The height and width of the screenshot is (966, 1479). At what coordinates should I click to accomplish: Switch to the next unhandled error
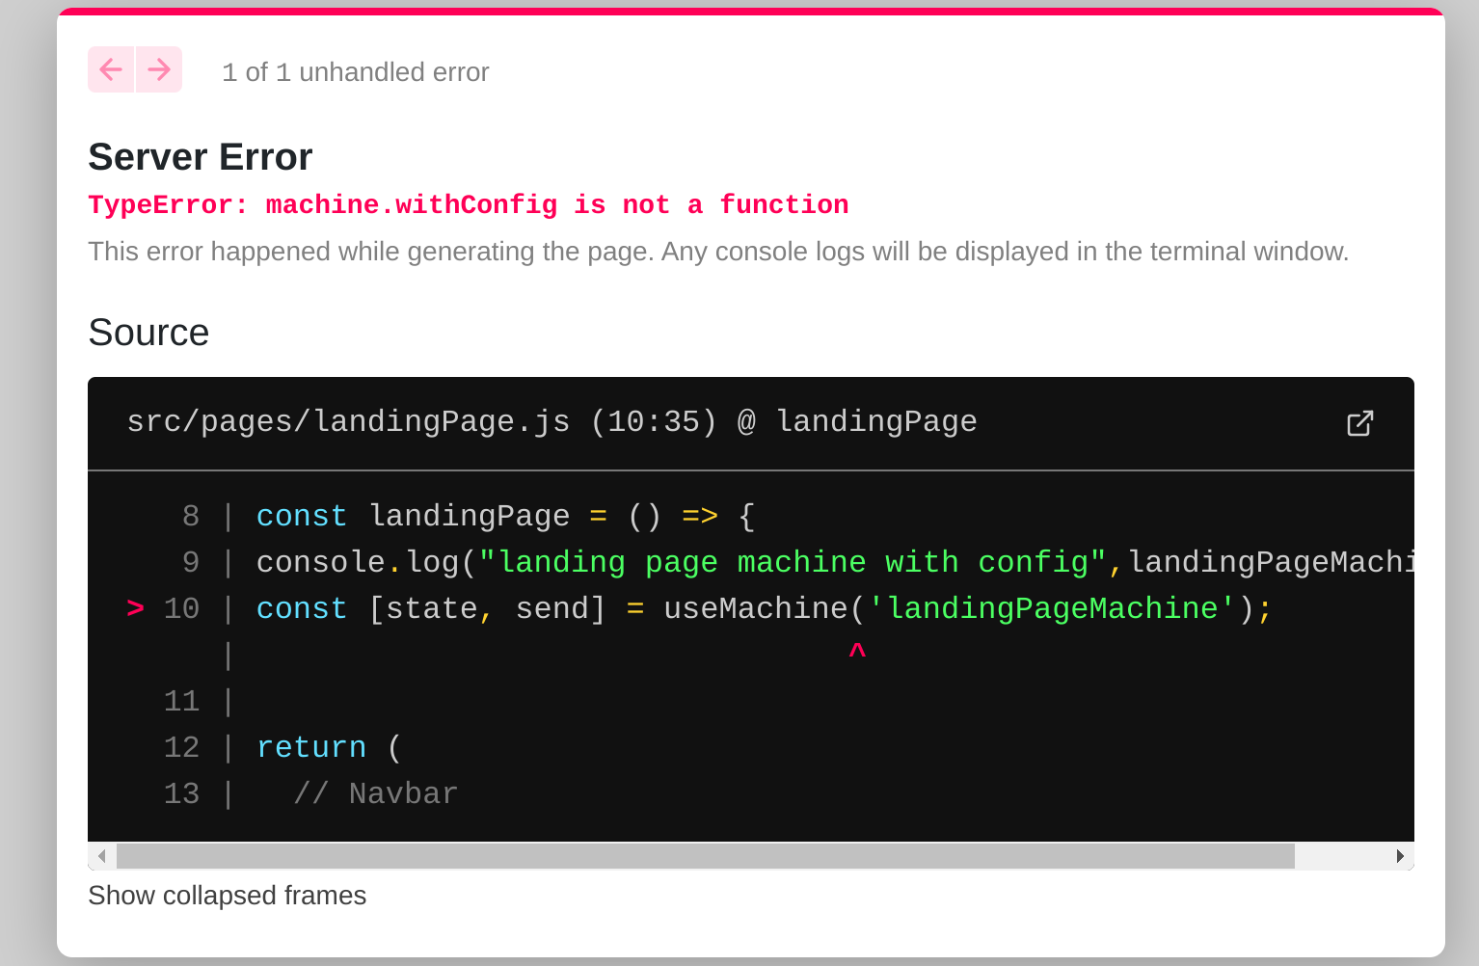coord(157,68)
